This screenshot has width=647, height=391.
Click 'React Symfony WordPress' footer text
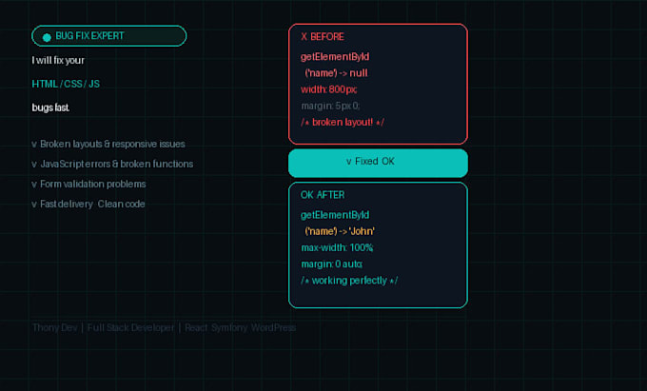pyautogui.click(x=240, y=327)
